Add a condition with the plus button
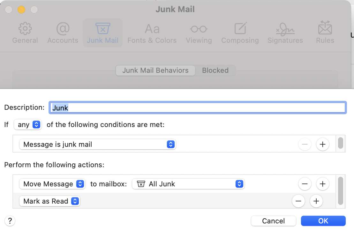This screenshot has width=354, height=232. coord(322,145)
